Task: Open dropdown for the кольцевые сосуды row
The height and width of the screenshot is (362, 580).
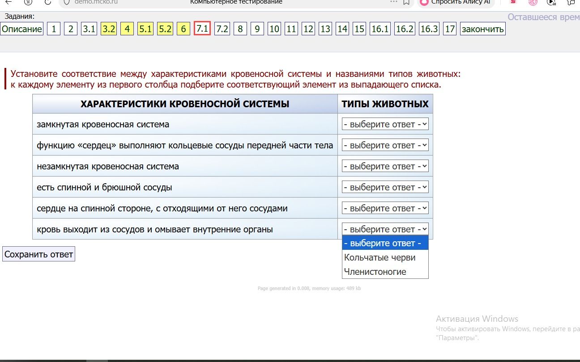Action: [385, 145]
